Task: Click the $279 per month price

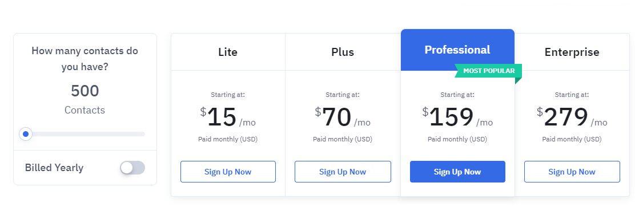Action: 572,117
